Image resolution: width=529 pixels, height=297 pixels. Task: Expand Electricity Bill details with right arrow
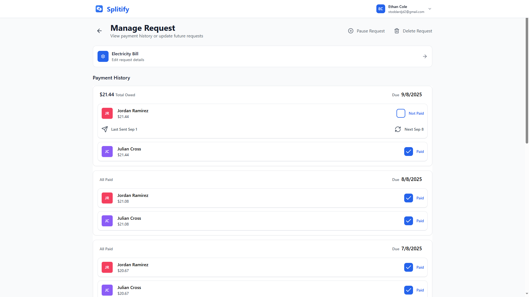[x=425, y=56]
